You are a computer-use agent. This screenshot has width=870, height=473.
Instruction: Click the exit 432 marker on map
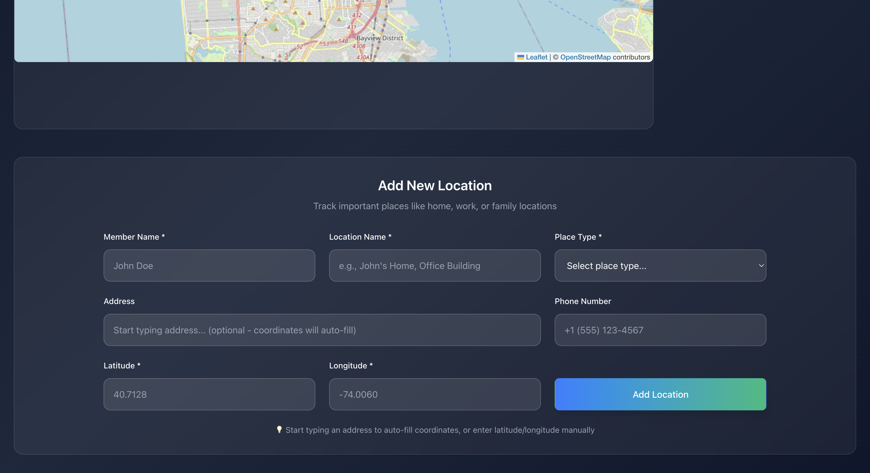(x=357, y=15)
